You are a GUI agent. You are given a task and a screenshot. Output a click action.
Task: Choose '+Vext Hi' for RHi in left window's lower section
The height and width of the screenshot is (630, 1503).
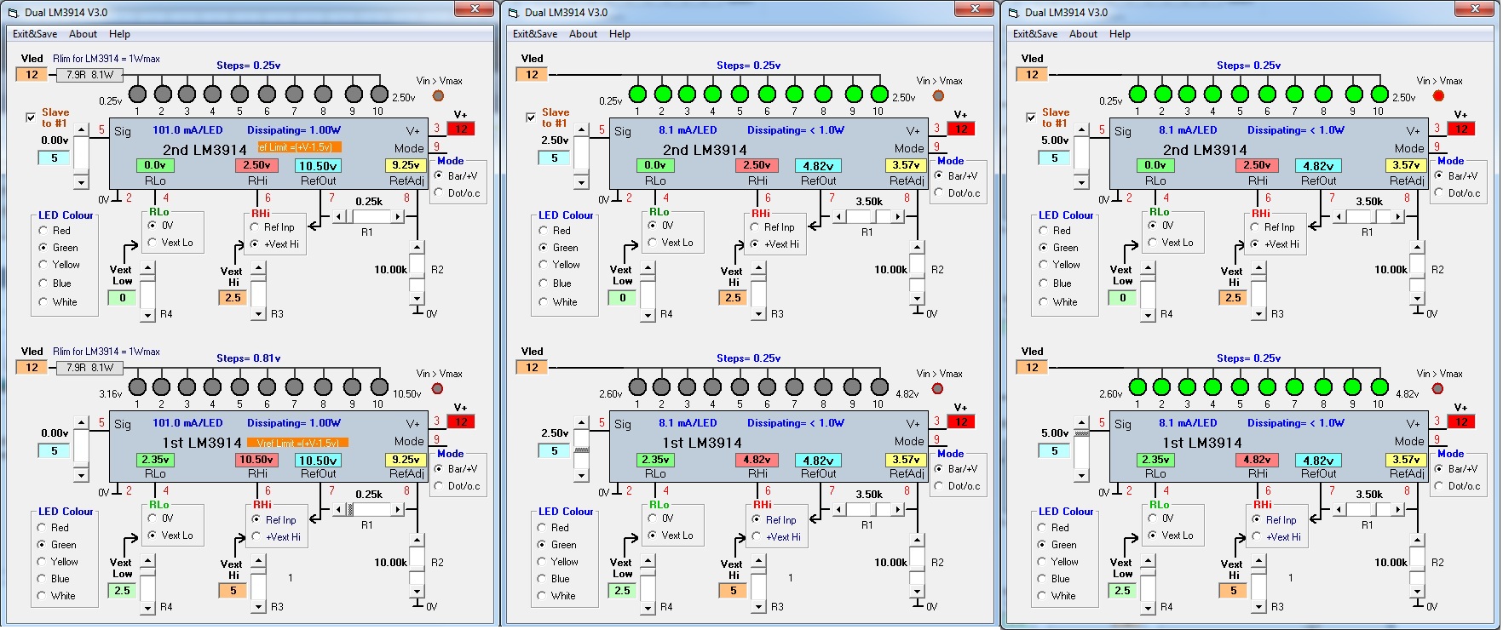coord(256,536)
